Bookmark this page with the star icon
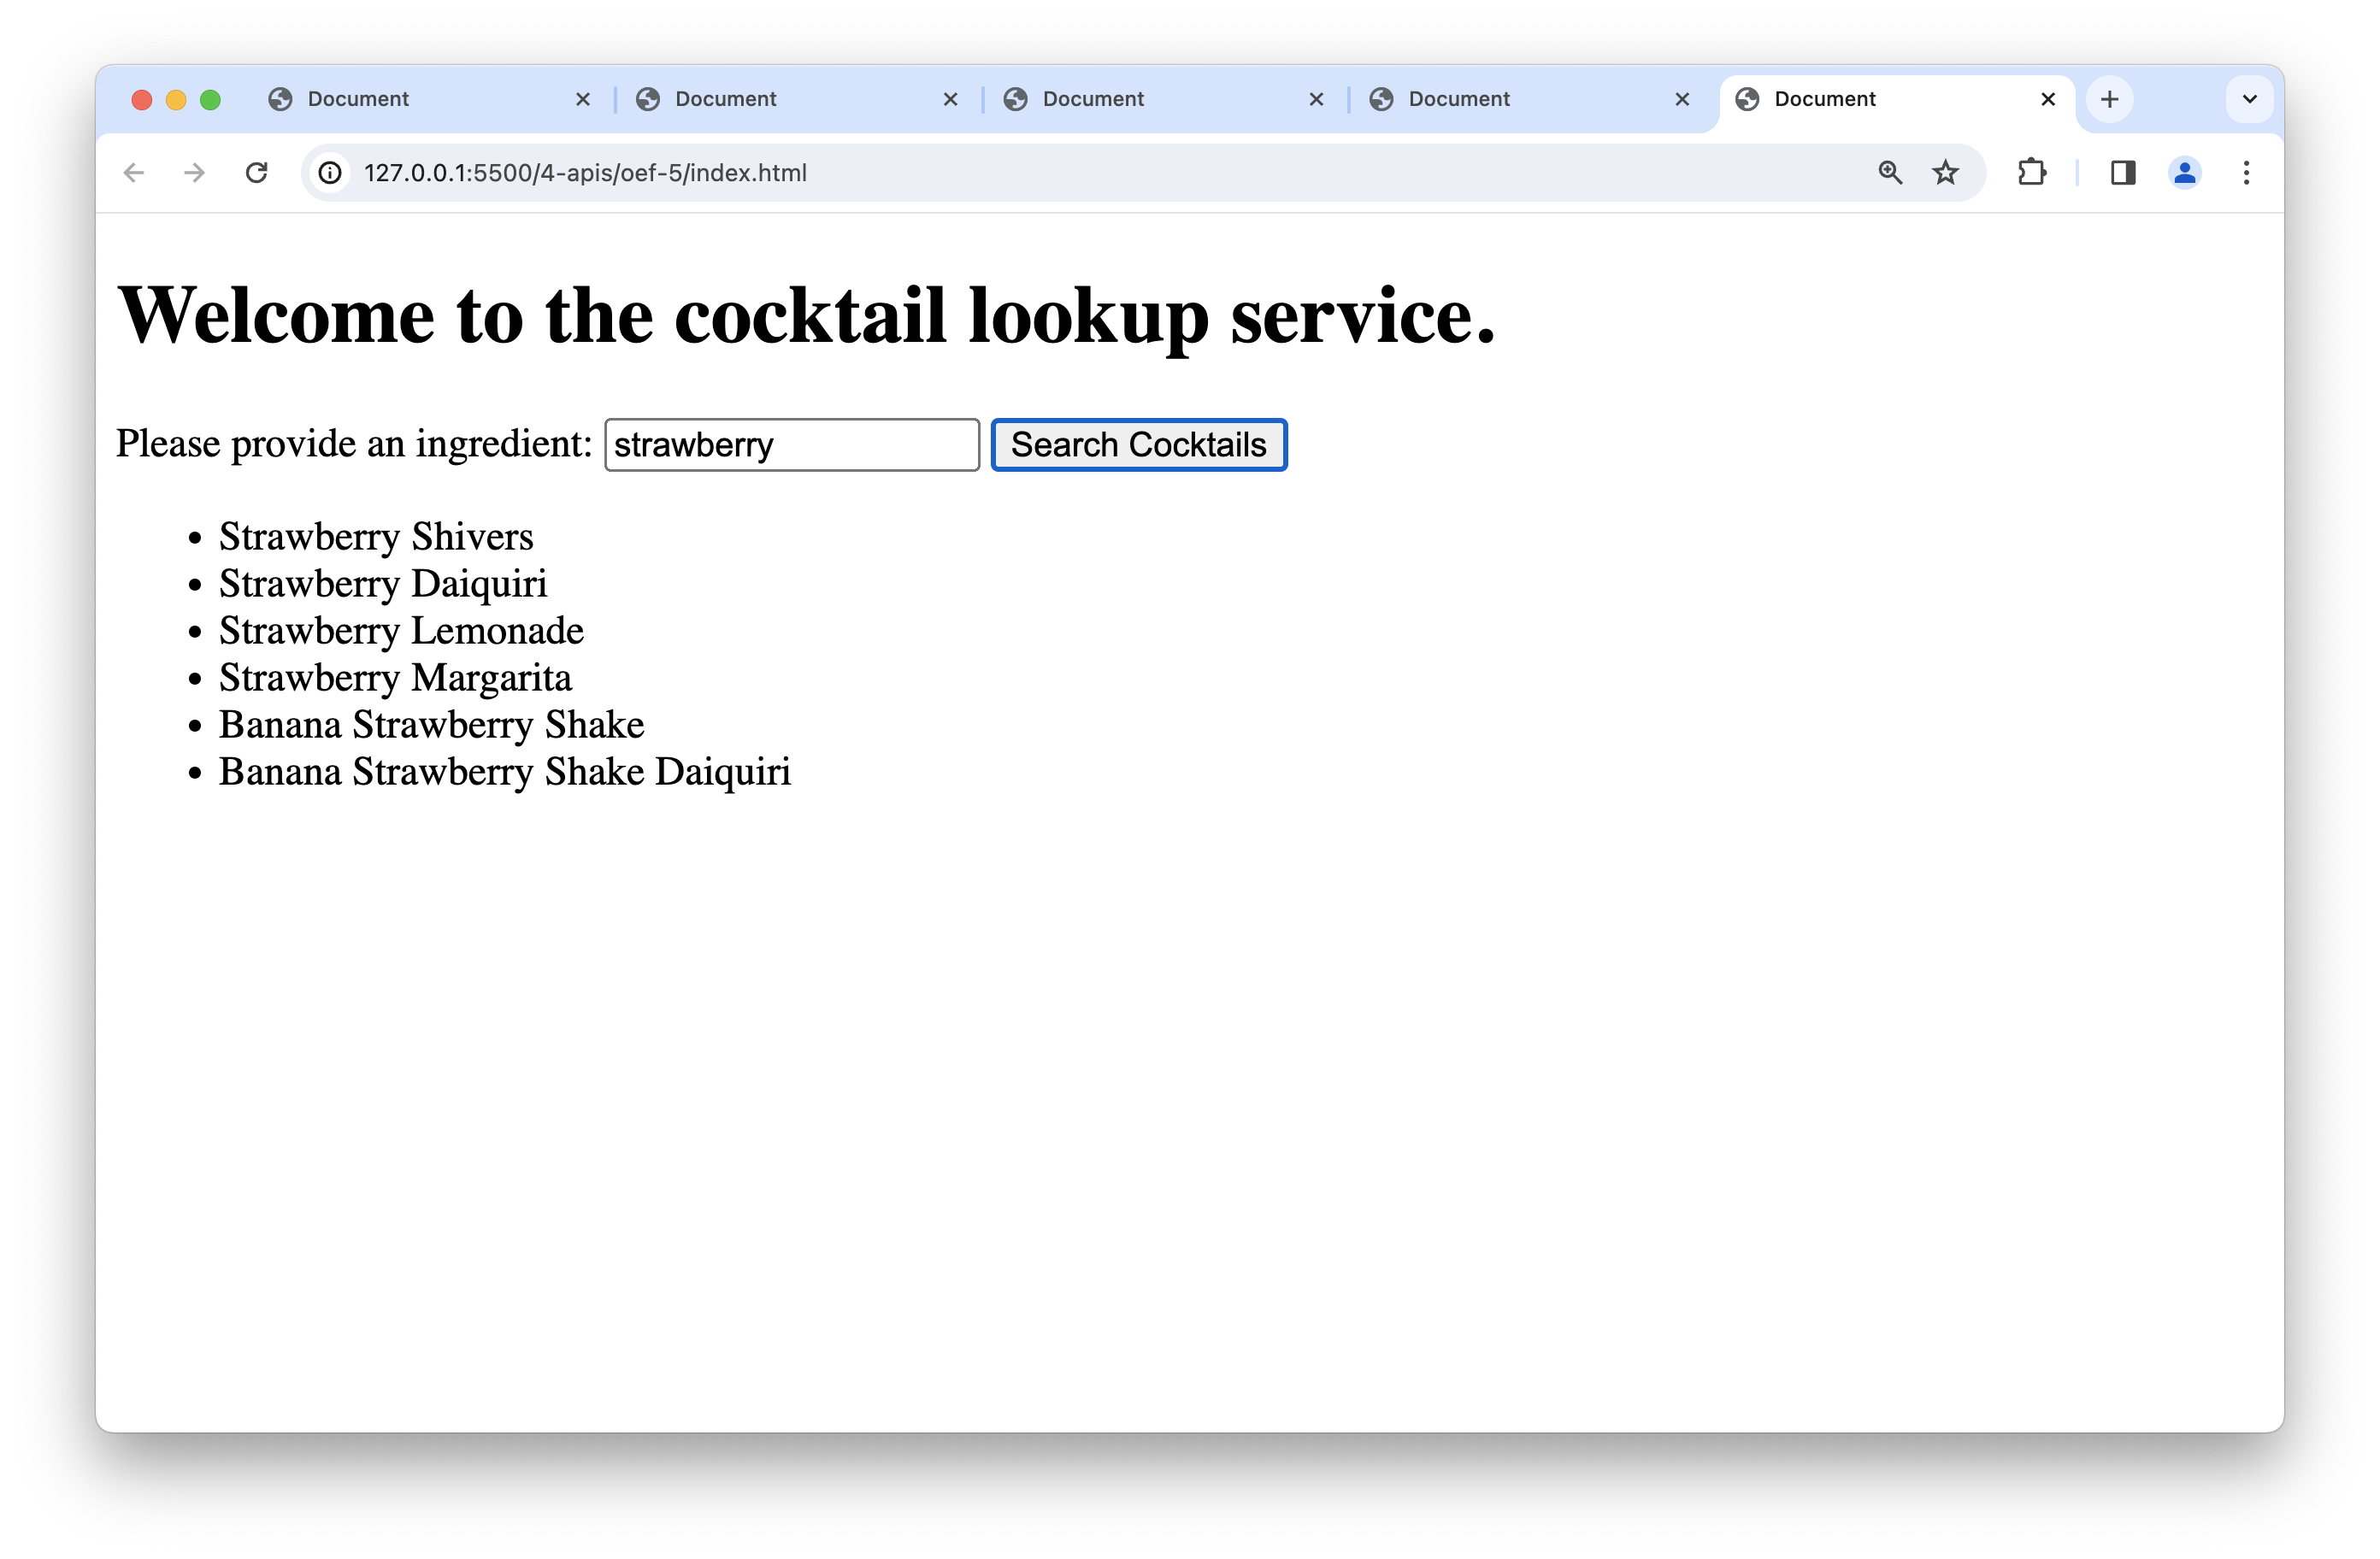This screenshot has height=1559, width=2380. (x=1945, y=173)
